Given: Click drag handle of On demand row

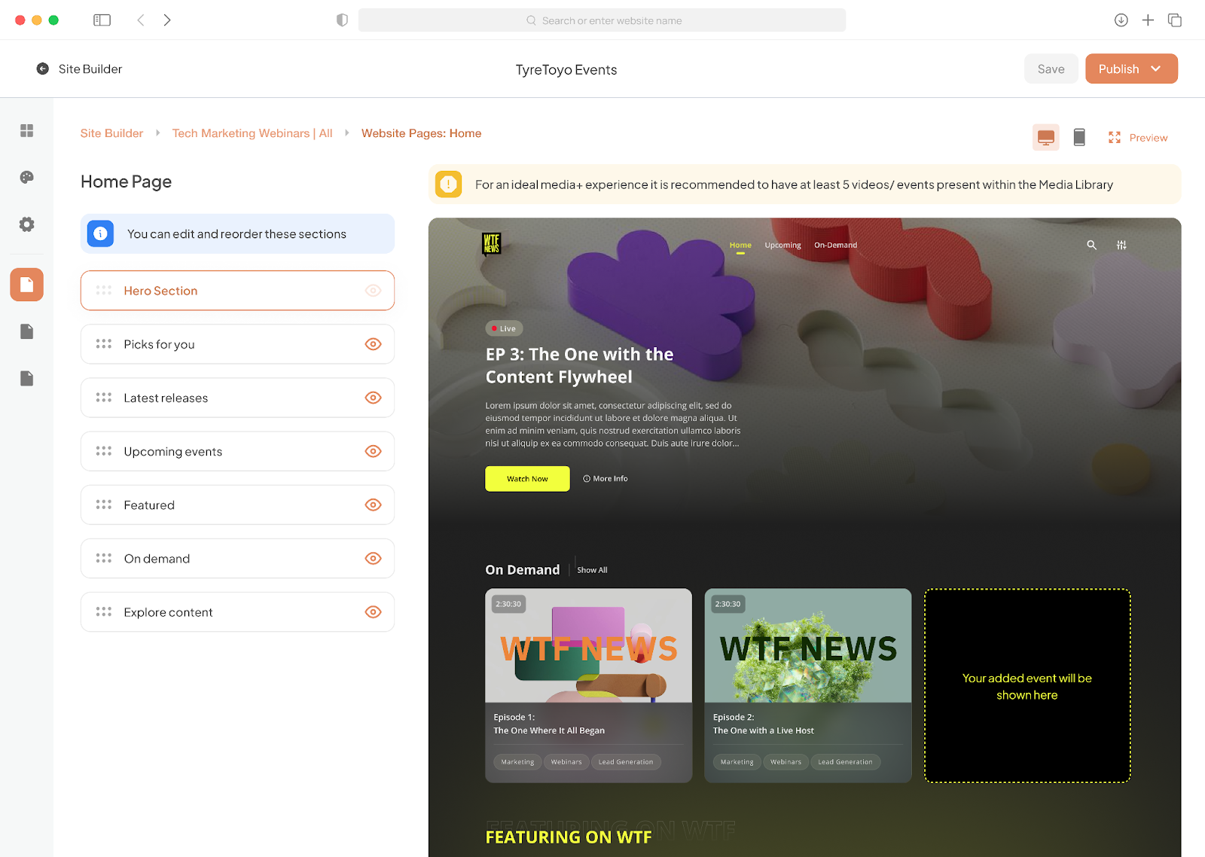Looking at the screenshot, I should pos(104,558).
